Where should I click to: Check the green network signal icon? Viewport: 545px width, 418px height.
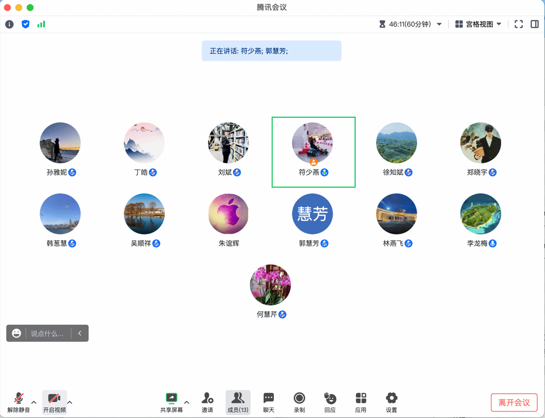41,24
